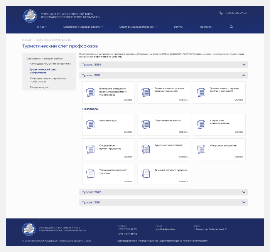Click the Главная breadcrumb link
Image resolution: width=270 pixels, height=252 pixels.
tap(27, 40)
